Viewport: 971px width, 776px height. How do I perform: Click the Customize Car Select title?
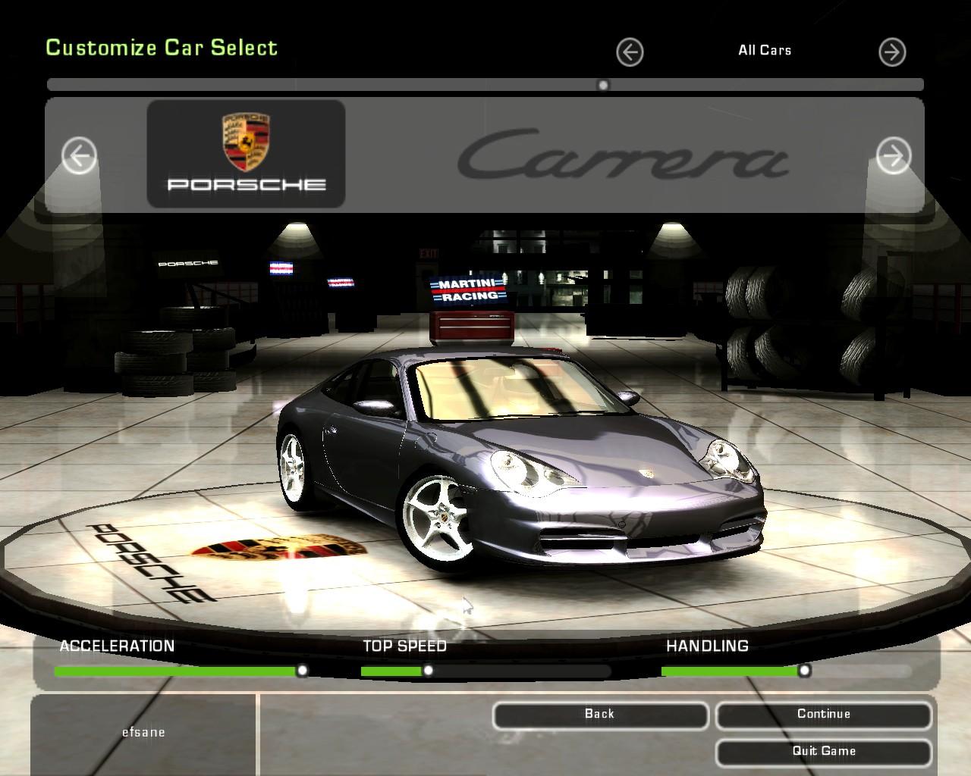pyautogui.click(x=162, y=47)
